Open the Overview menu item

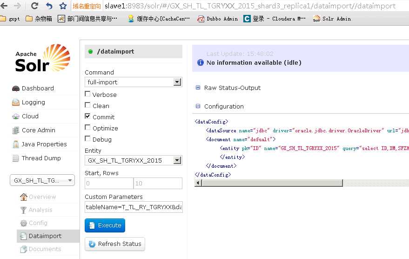[42, 197]
